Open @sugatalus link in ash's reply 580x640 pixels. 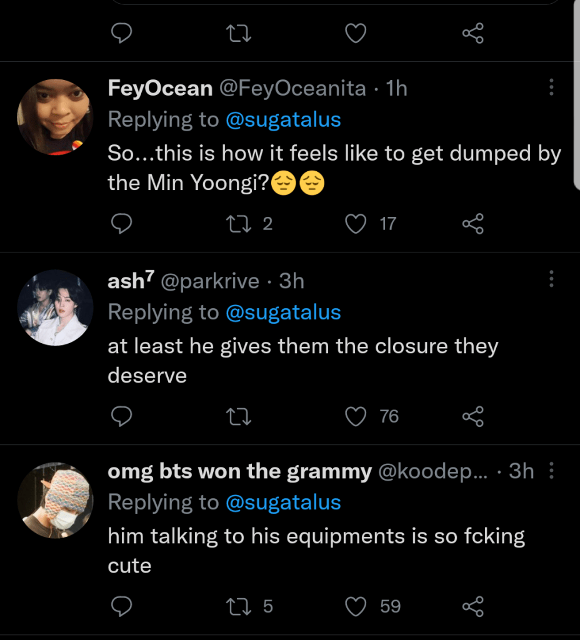(282, 312)
